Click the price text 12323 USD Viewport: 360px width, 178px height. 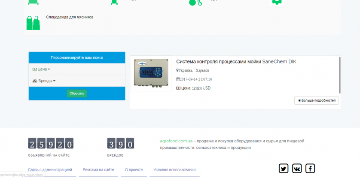pyautogui.click(x=201, y=88)
